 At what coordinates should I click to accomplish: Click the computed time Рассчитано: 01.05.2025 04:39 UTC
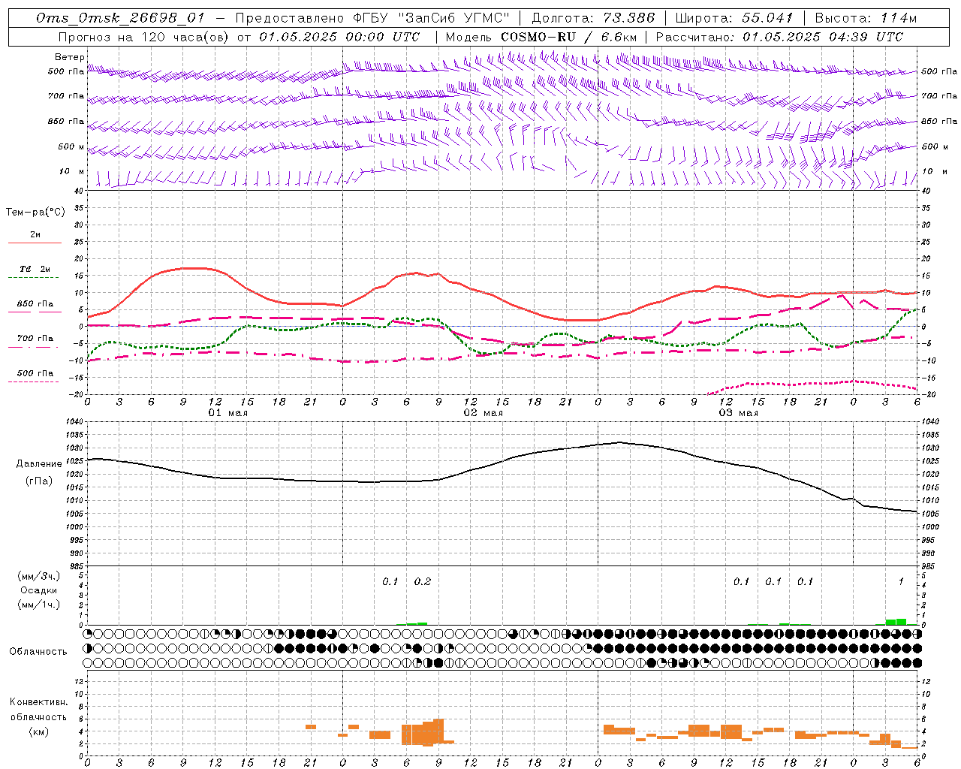tap(779, 37)
